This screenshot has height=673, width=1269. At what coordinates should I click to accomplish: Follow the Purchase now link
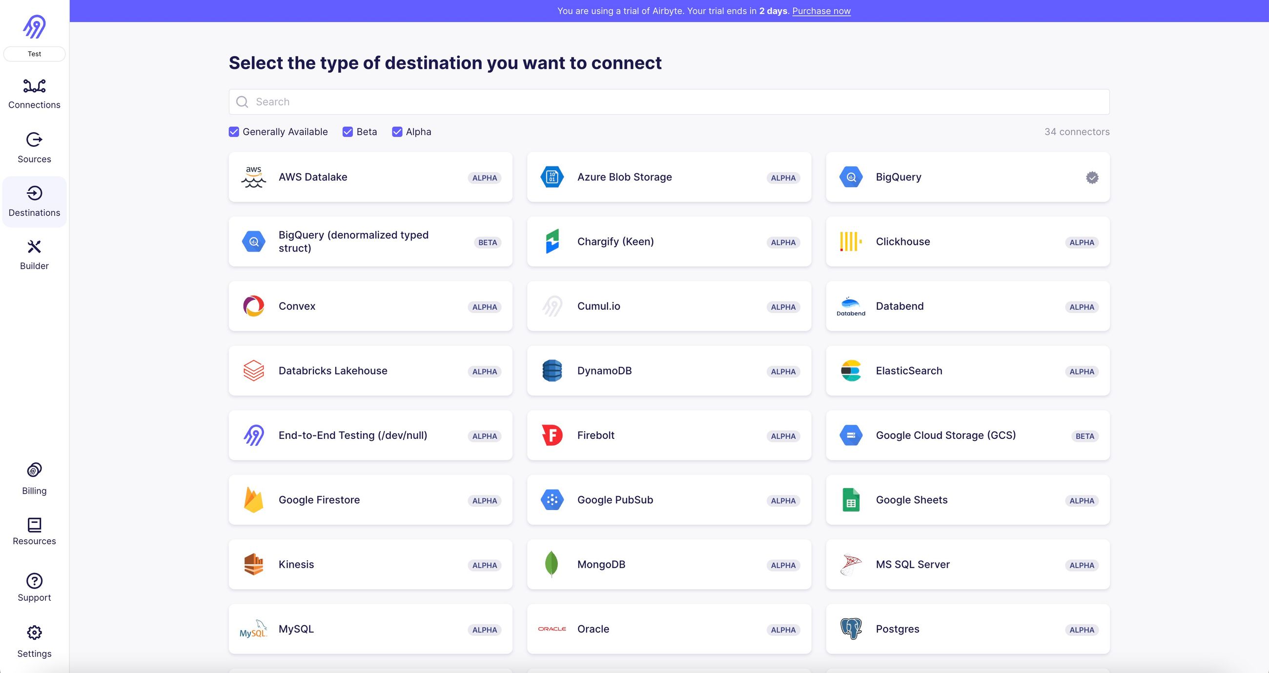pyautogui.click(x=821, y=10)
